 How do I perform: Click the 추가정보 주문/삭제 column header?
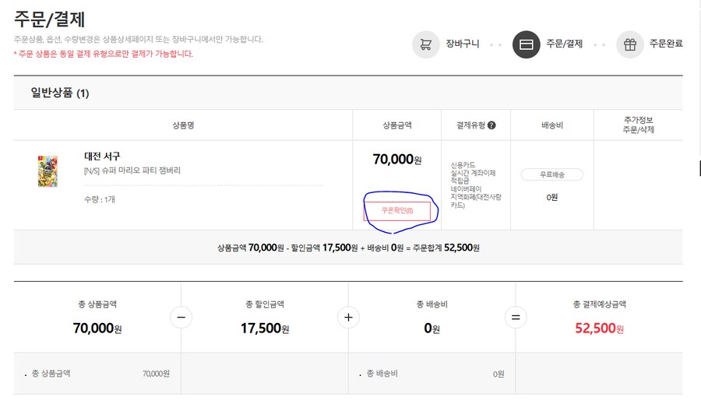point(638,125)
